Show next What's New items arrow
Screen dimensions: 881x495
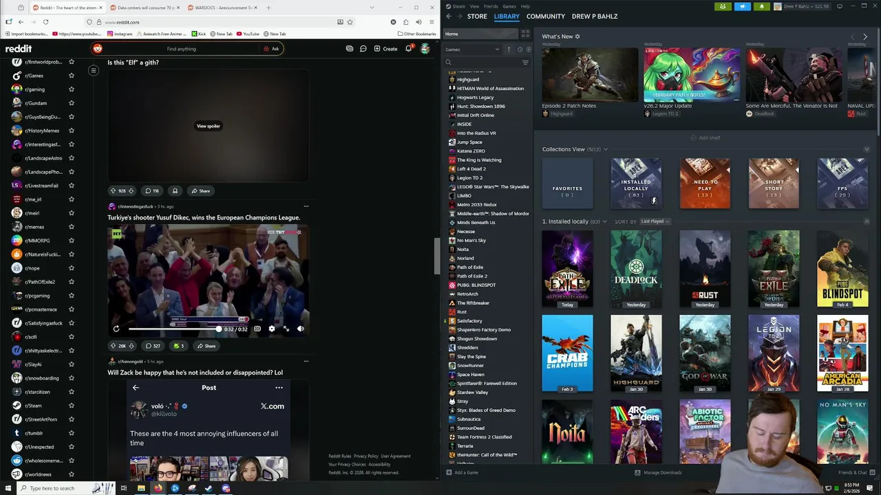click(865, 36)
